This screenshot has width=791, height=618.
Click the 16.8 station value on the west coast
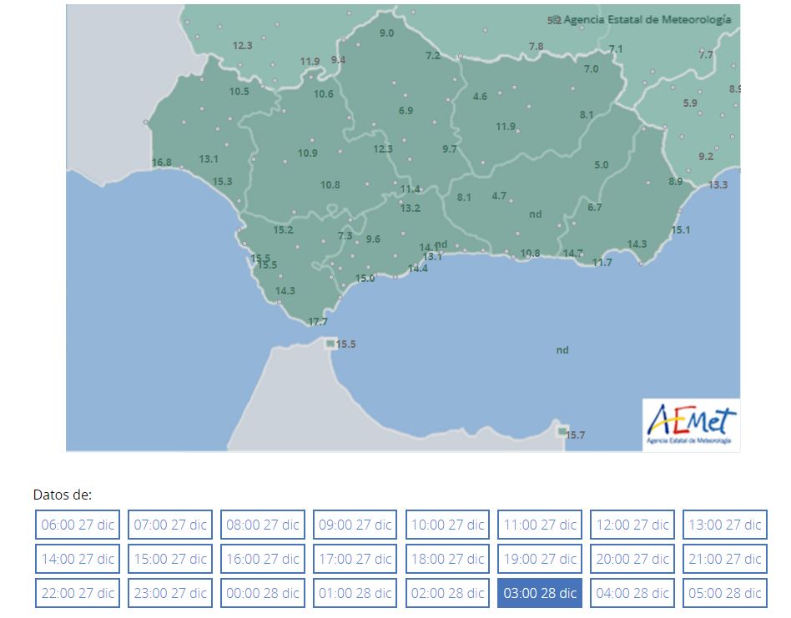162,163
